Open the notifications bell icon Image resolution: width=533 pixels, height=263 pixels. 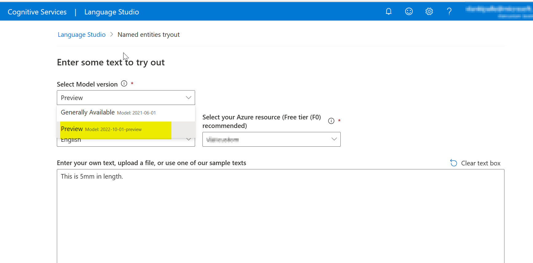389,12
